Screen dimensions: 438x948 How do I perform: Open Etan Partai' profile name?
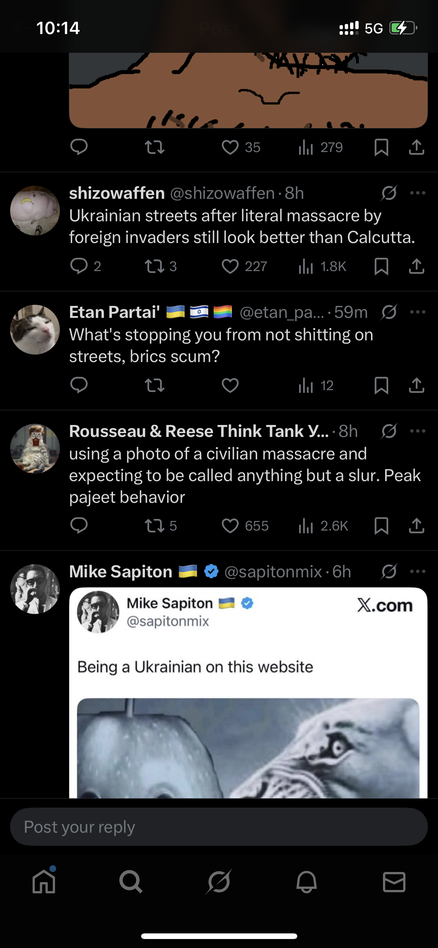115,312
